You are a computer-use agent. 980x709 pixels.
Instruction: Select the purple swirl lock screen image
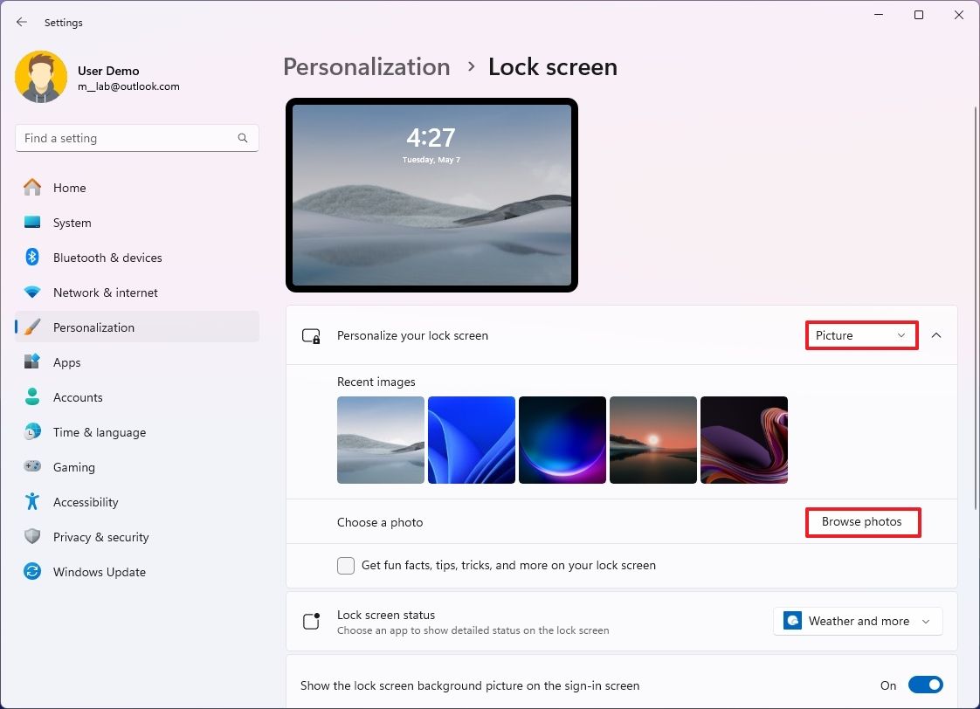point(744,440)
